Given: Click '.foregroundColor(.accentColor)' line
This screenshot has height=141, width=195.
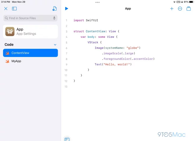Looking at the screenshot, I should pos(128,59).
